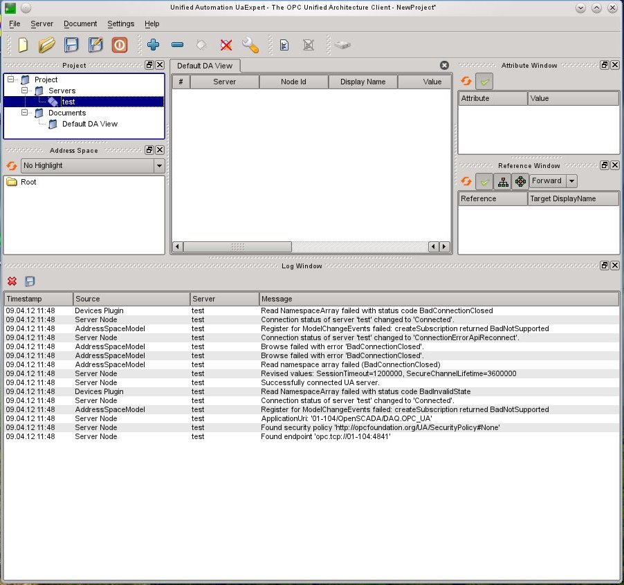Open the Server menu
Screen dimensions: 624x585
[x=42, y=24]
